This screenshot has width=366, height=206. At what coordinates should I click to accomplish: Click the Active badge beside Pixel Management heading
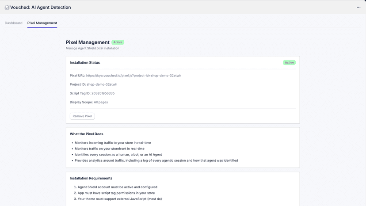tap(118, 42)
